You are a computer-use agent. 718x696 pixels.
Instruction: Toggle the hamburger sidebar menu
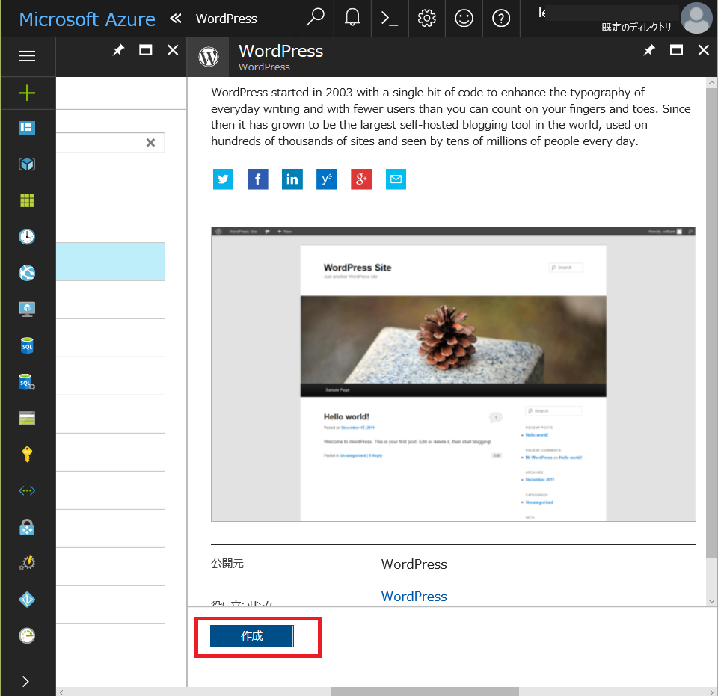27,56
